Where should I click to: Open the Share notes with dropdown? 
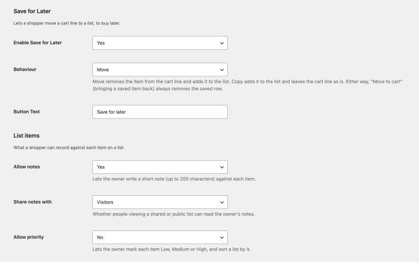click(x=160, y=202)
